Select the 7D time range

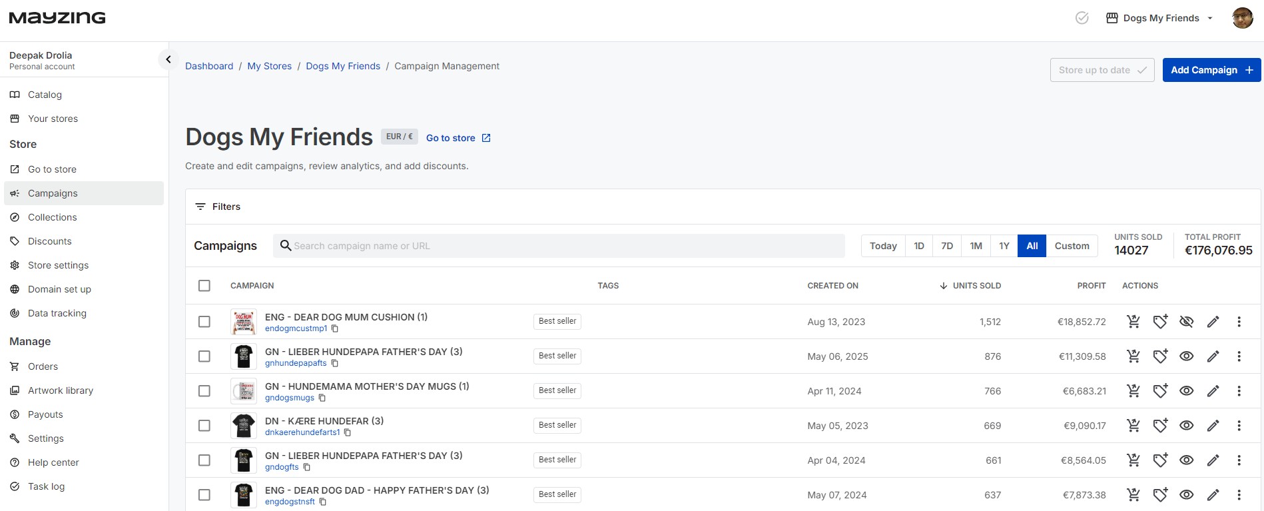pyautogui.click(x=947, y=246)
